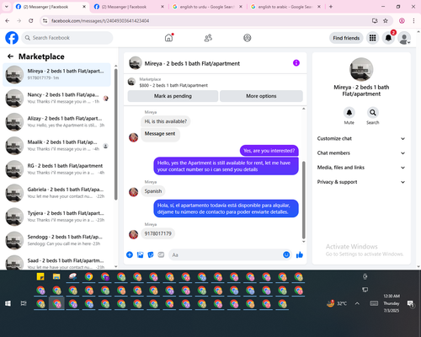Open the Facebook apps menu grid
The width and height of the screenshot is (421, 337).
point(372,38)
